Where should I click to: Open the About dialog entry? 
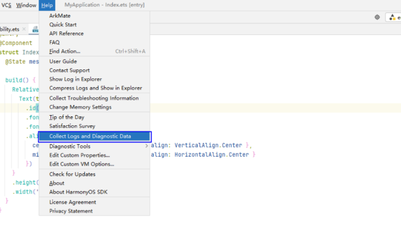pos(94,183)
